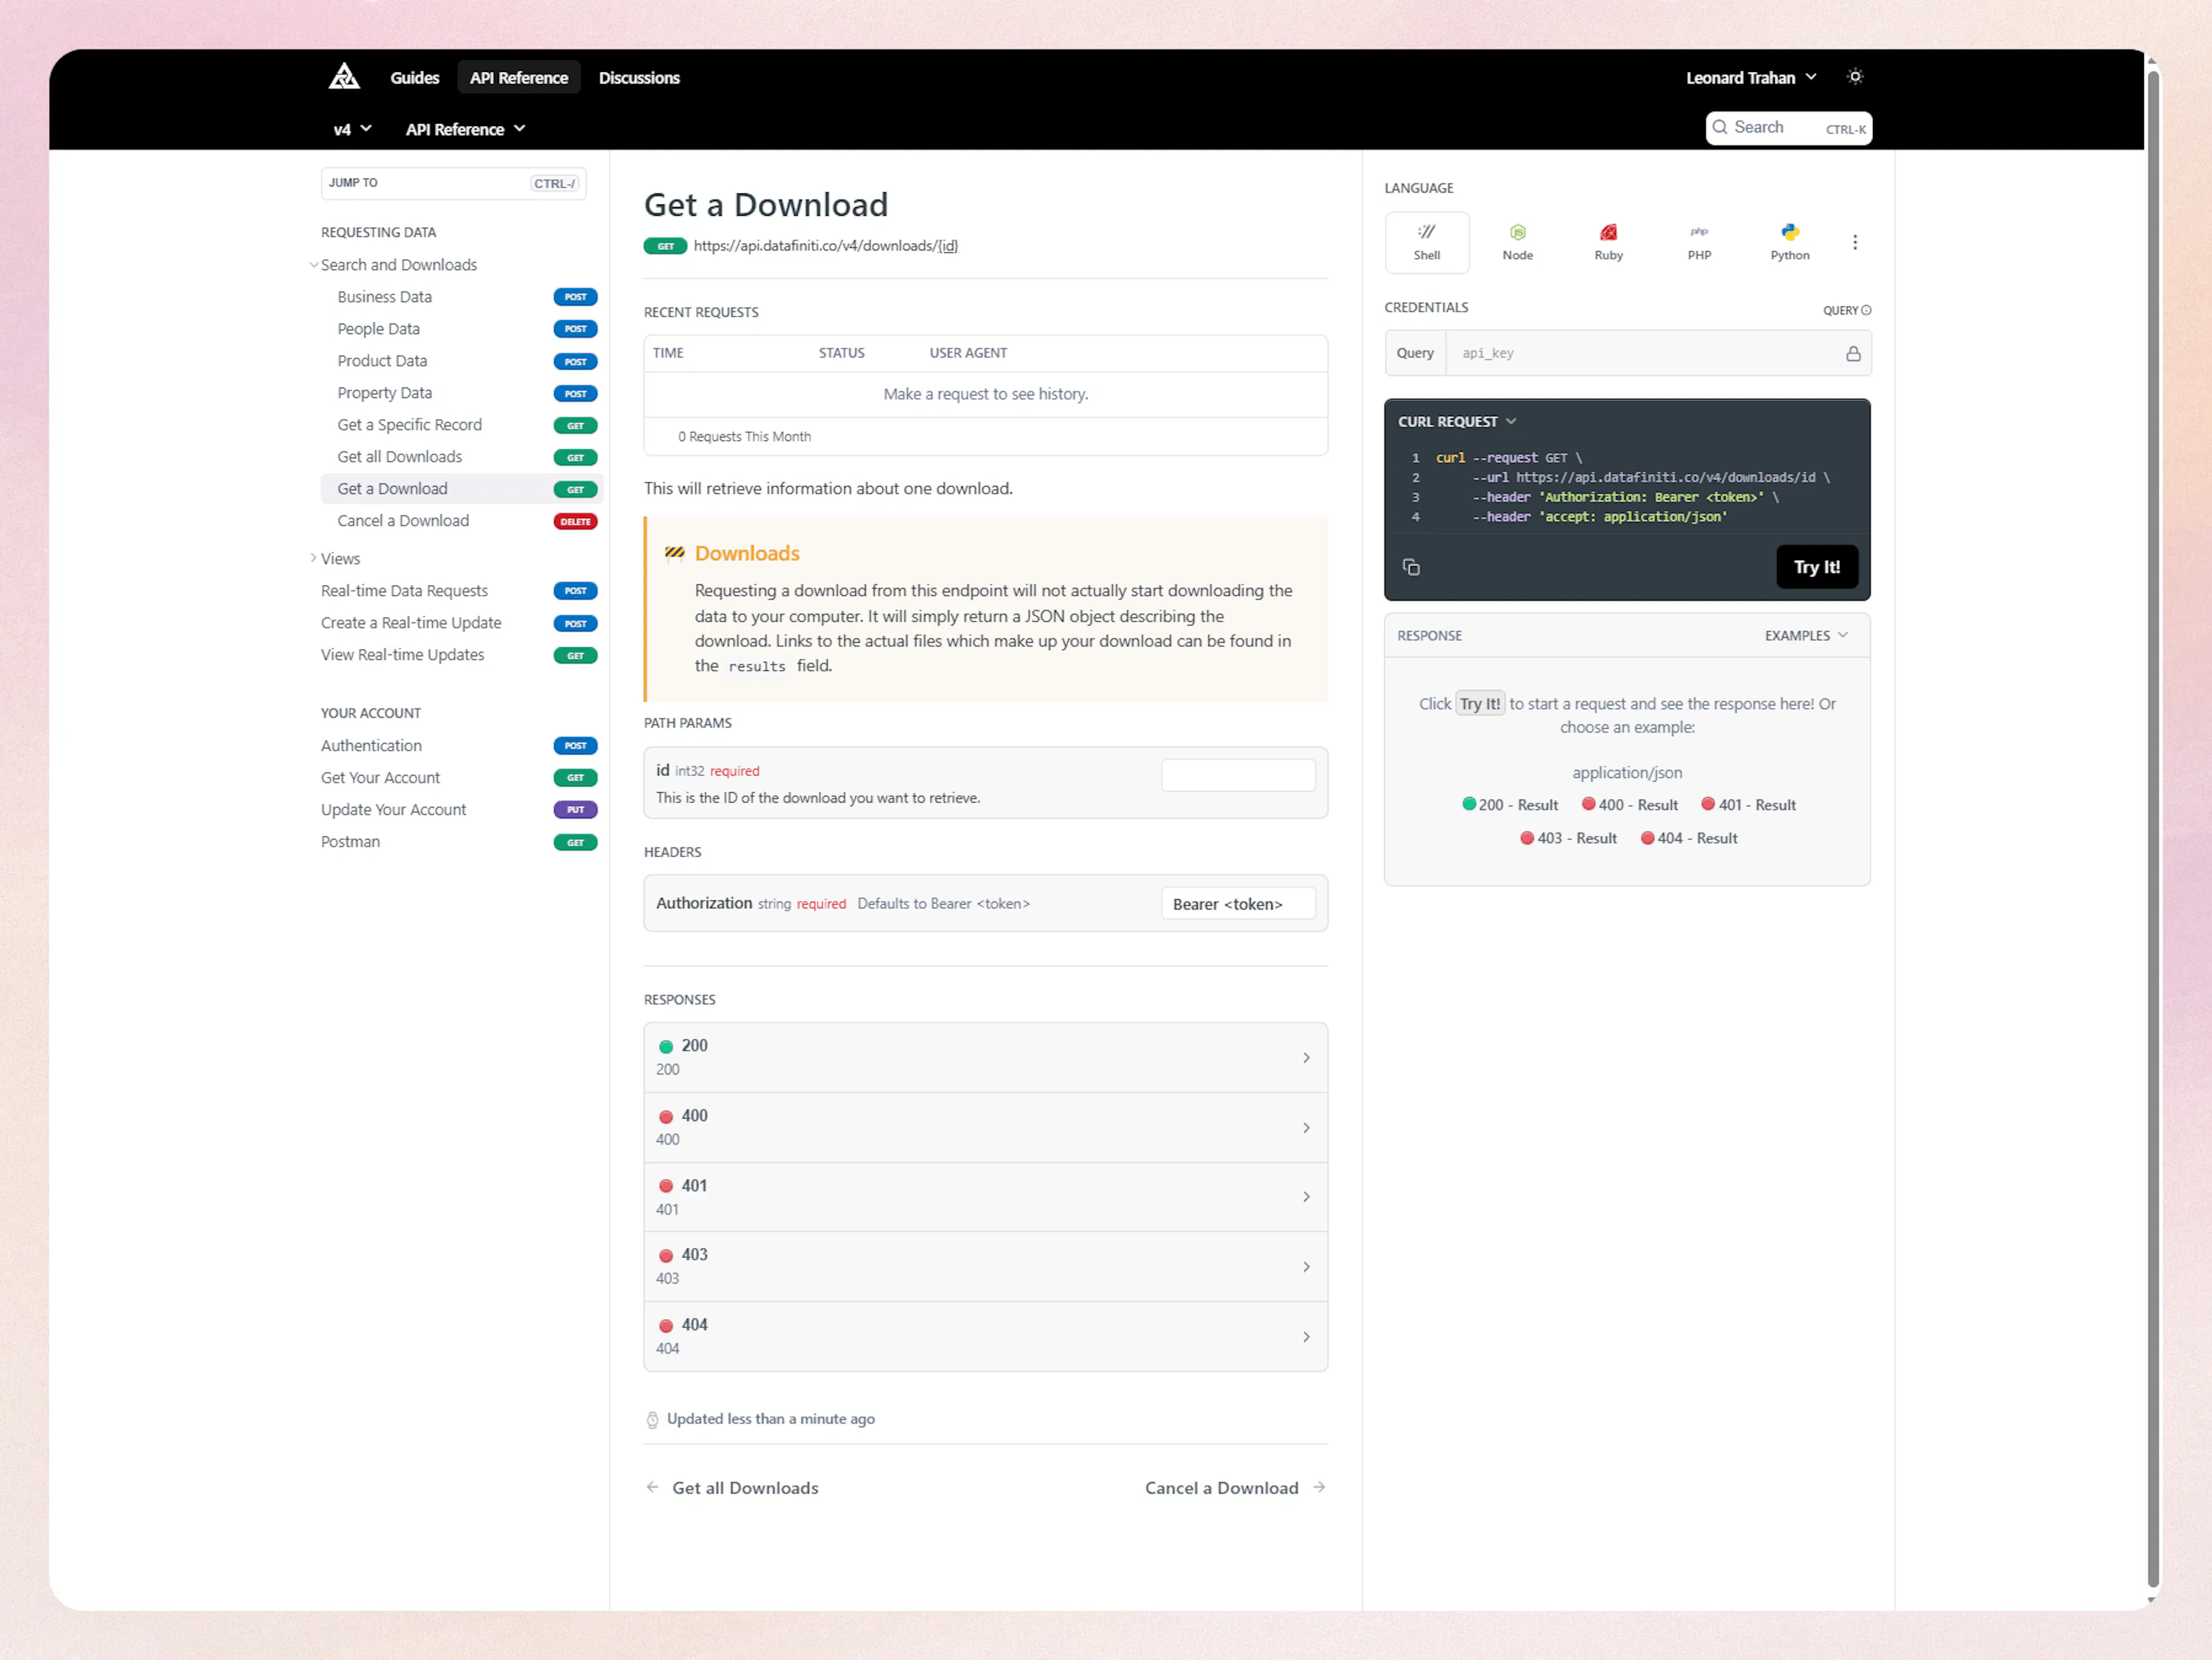
Task: Switch to the Discussions tab
Action: coord(639,77)
